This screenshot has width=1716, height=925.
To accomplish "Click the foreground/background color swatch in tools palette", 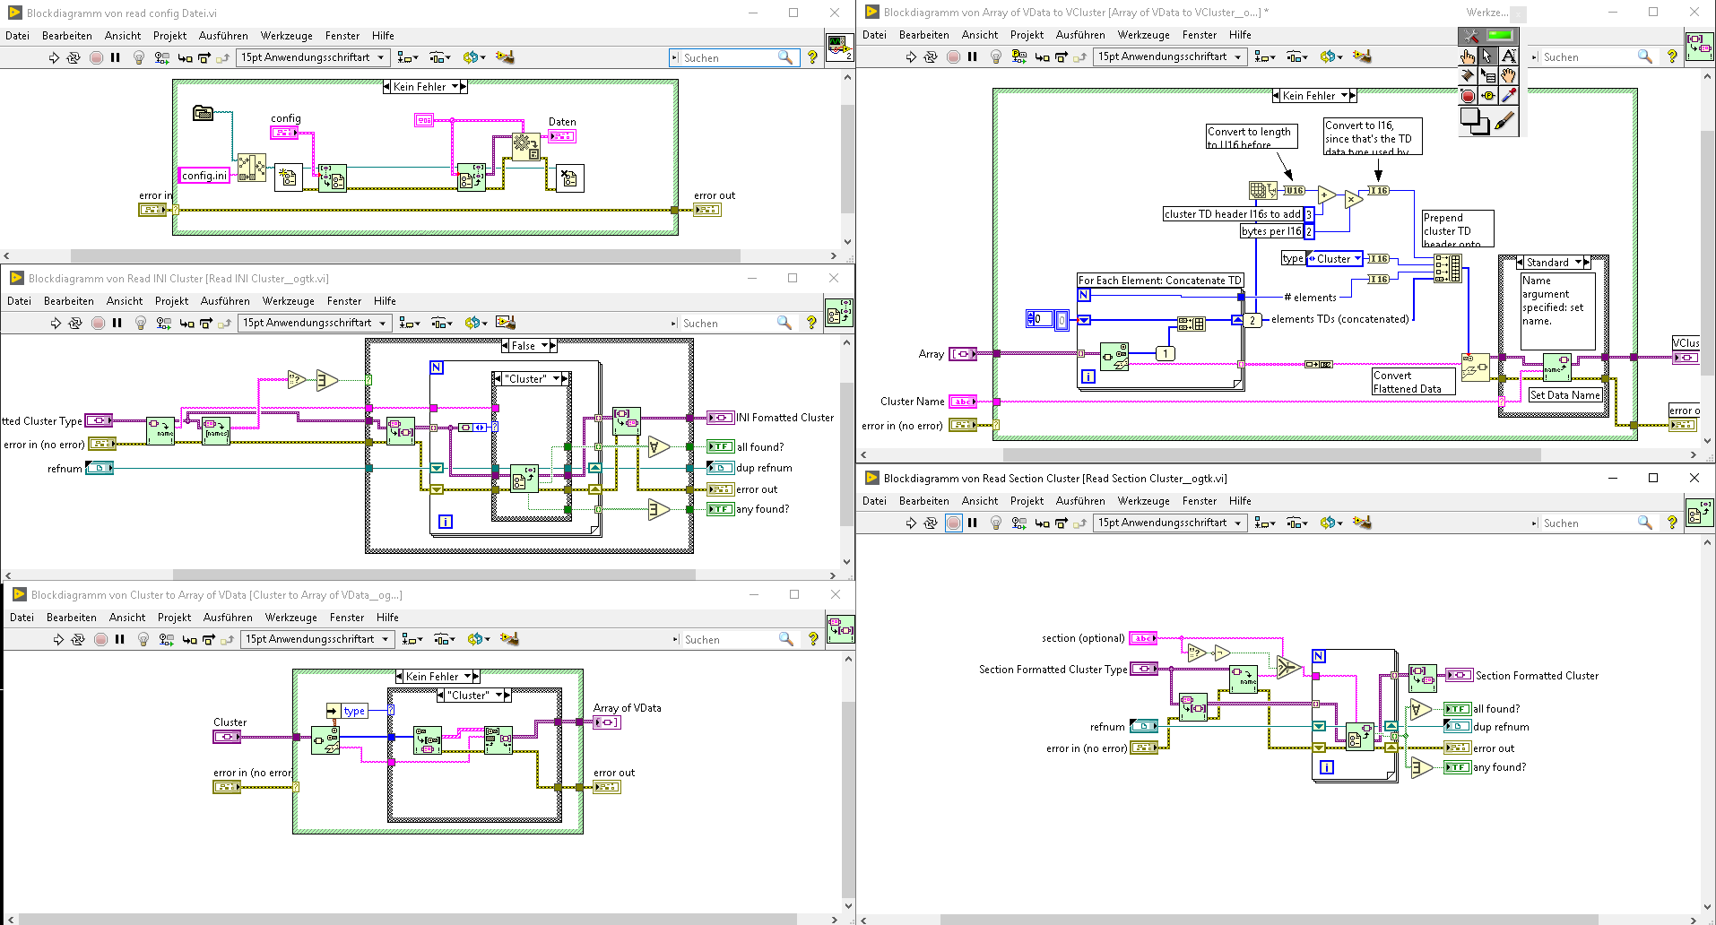I will coord(1474,119).
